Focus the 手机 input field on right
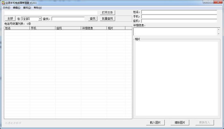Viewport: 224px width, 129px height. [179, 17]
